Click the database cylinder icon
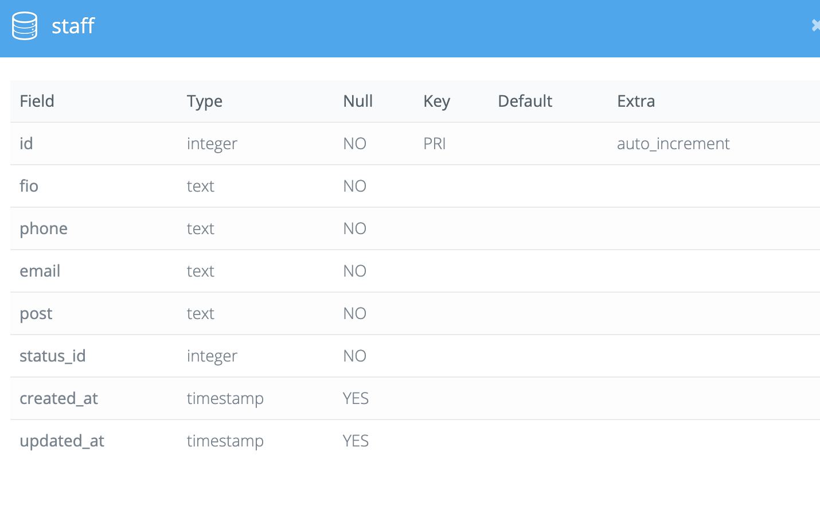Image resolution: width=820 pixels, height=505 pixels. click(x=24, y=25)
